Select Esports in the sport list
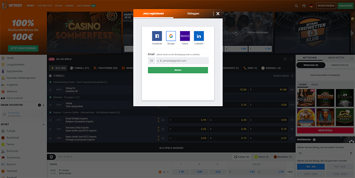 tap(11, 164)
